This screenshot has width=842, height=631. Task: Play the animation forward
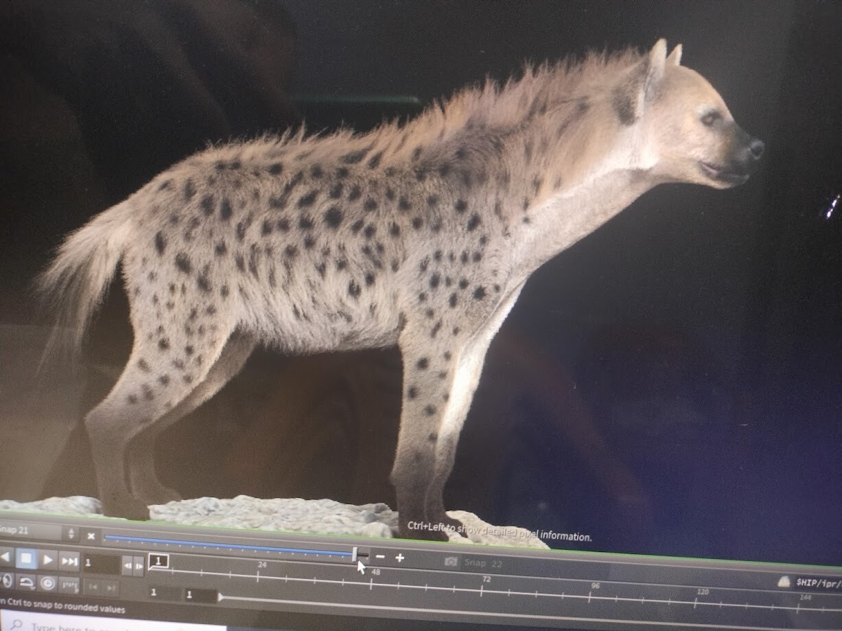(x=48, y=558)
